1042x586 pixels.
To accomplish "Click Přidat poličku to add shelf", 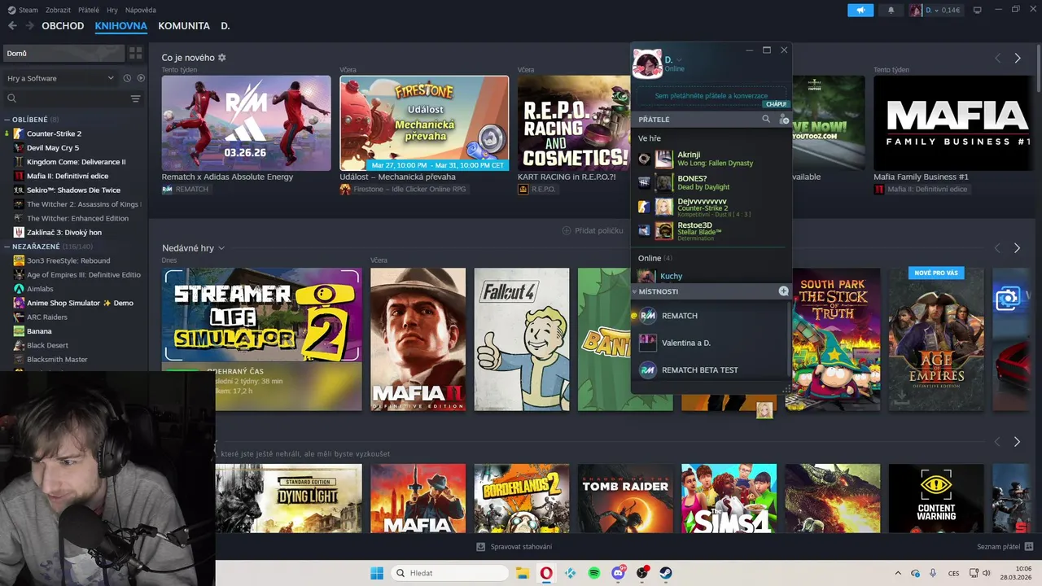I will pyautogui.click(x=593, y=230).
